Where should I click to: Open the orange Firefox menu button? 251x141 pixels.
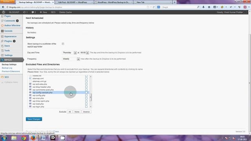click(7, 2)
